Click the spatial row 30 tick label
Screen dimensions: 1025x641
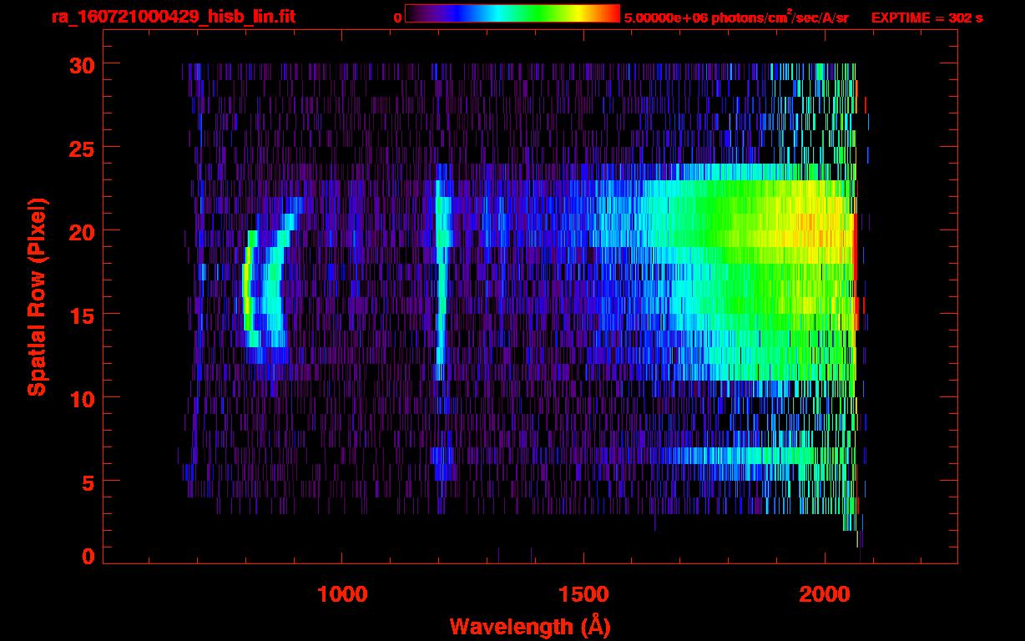pyautogui.click(x=82, y=64)
